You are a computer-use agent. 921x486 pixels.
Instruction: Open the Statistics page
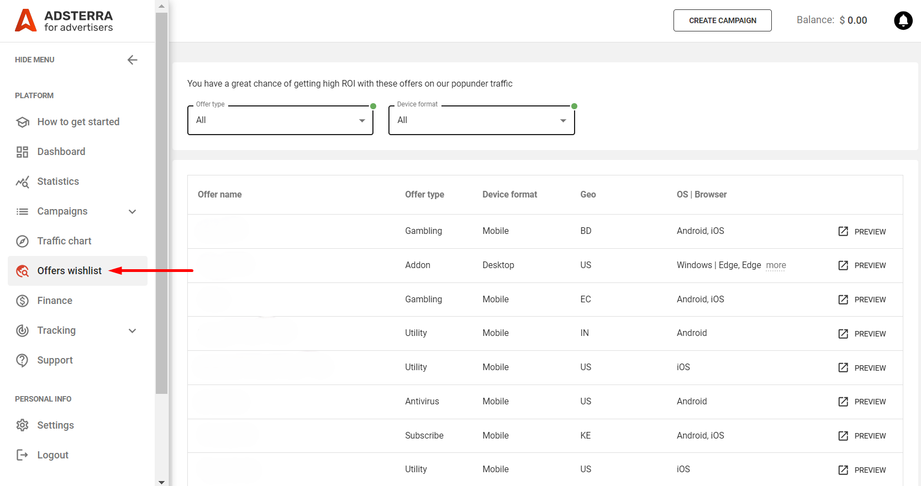tap(77, 181)
